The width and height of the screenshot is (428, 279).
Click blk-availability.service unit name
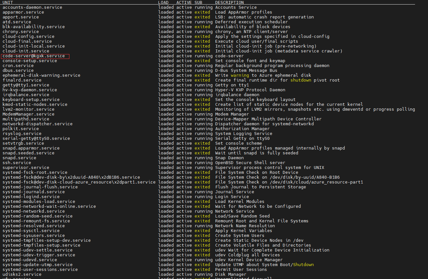tap(34, 27)
